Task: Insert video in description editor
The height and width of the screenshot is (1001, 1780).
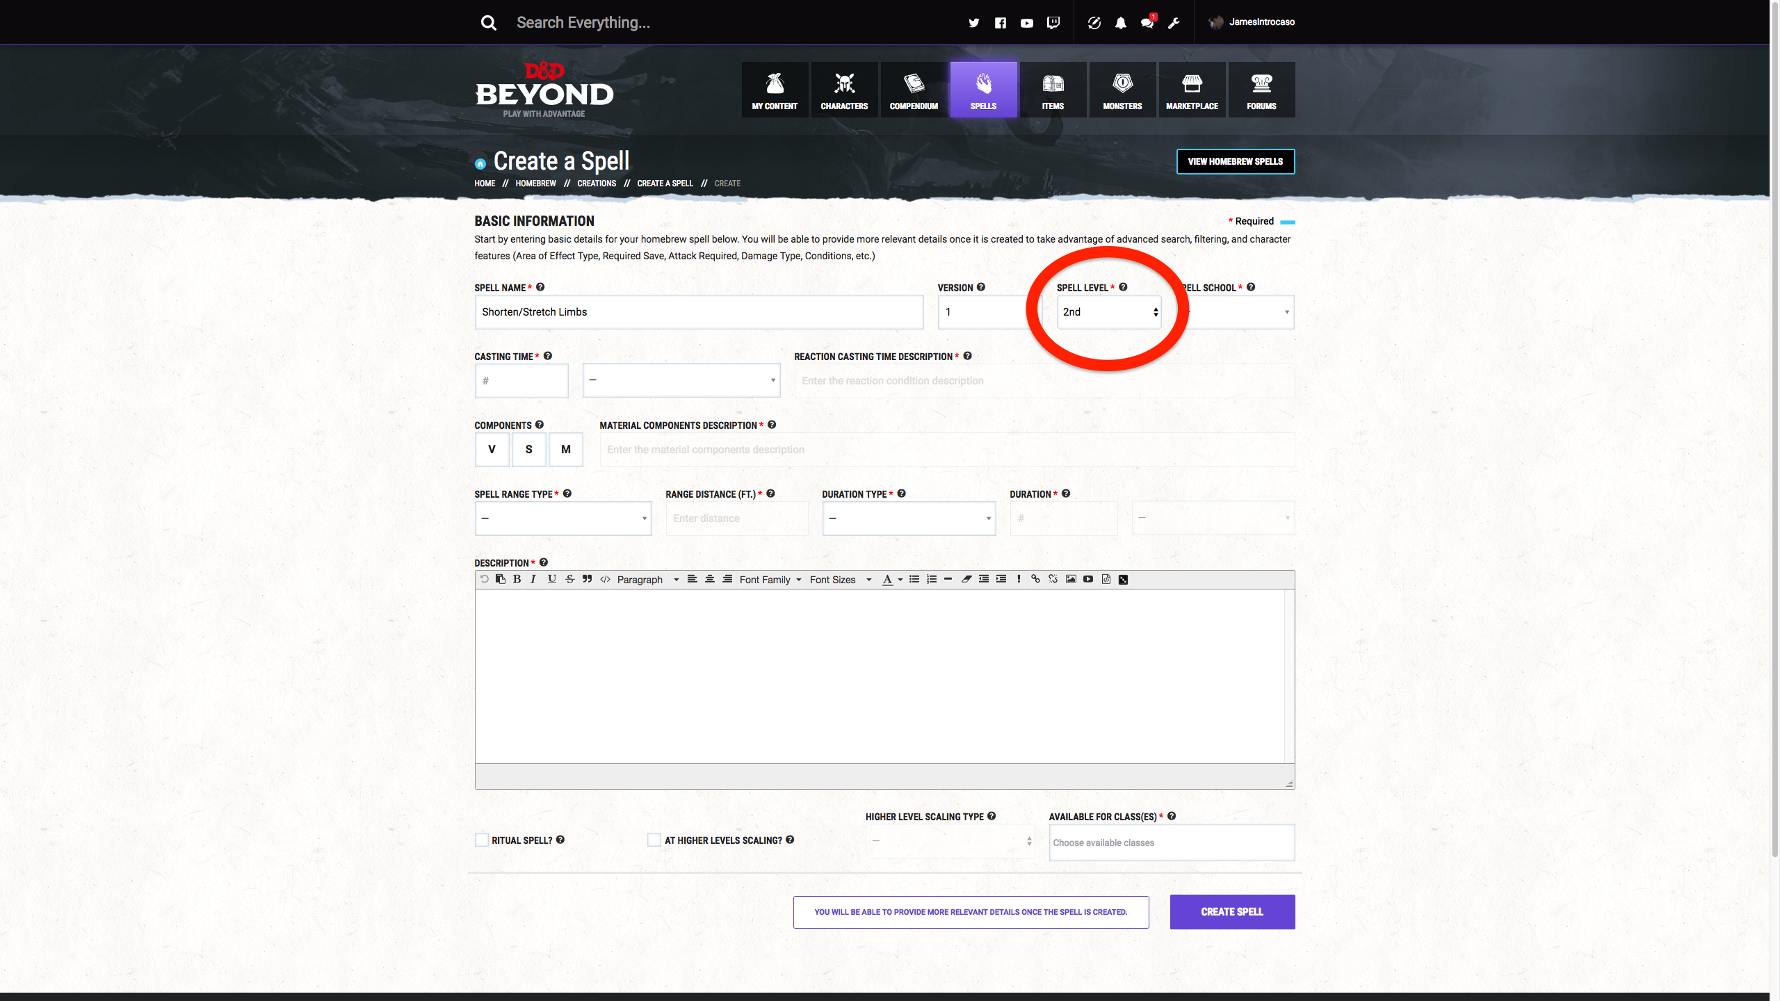Action: pyautogui.click(x=1088, y=579)
